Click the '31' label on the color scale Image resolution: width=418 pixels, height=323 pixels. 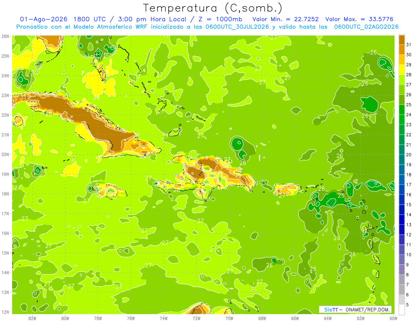pos(409,45)
